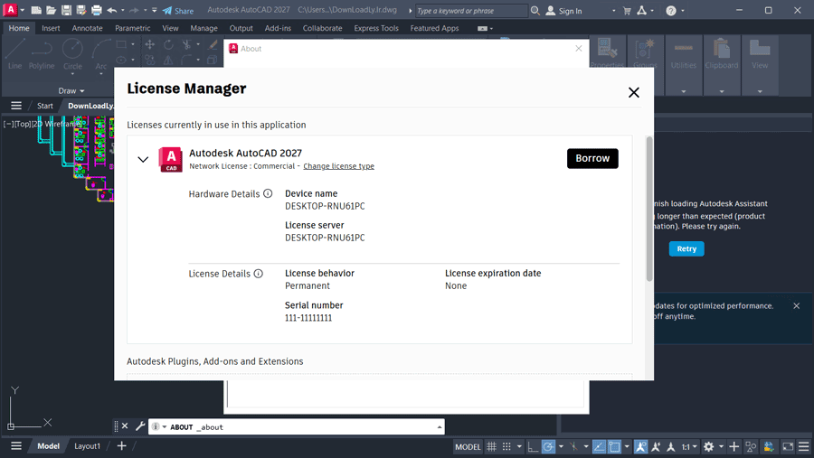The width and height of the screenshot is (814, 458).
Task: Open status bar customization menu
Action: click(804, 446)
